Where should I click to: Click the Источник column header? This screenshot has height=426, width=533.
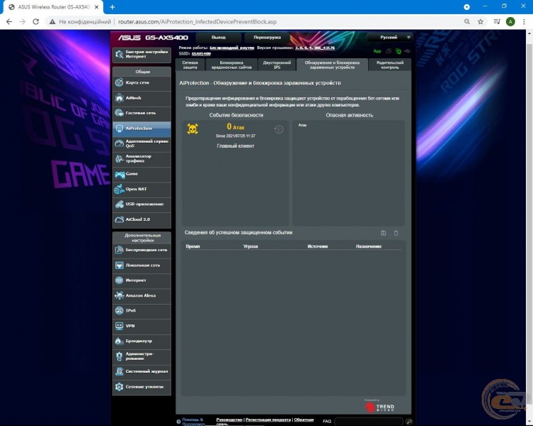318,246
